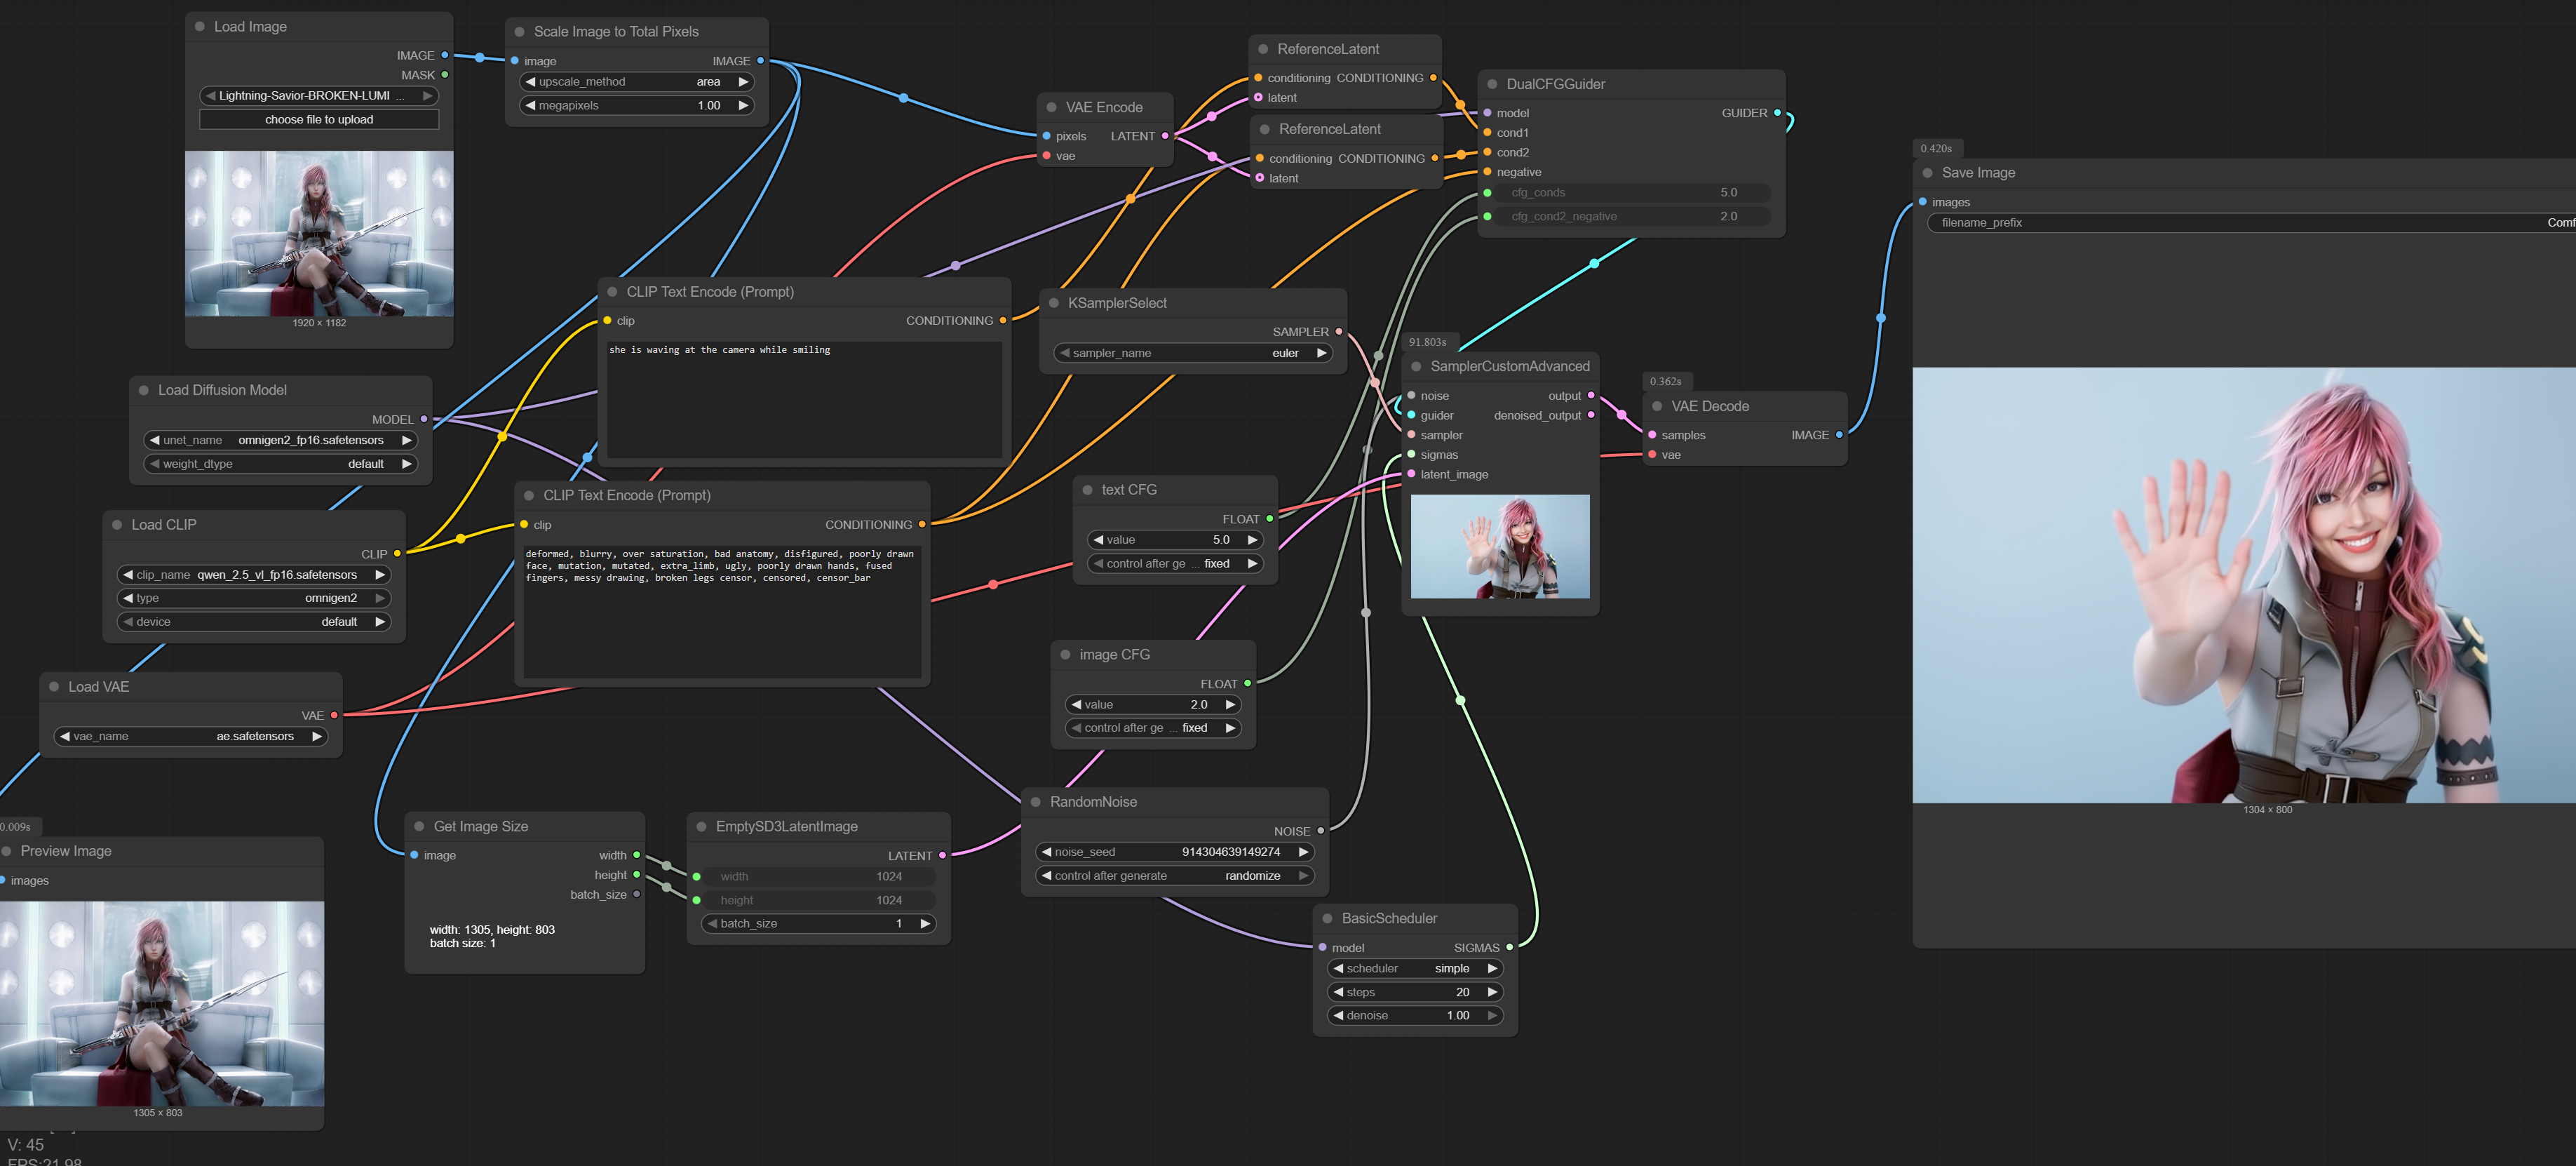Image resolution: width=2576 pixels, height=1166 pixels.
Task: Increase megapixels with the right arrow
Action: pos(743,106)
